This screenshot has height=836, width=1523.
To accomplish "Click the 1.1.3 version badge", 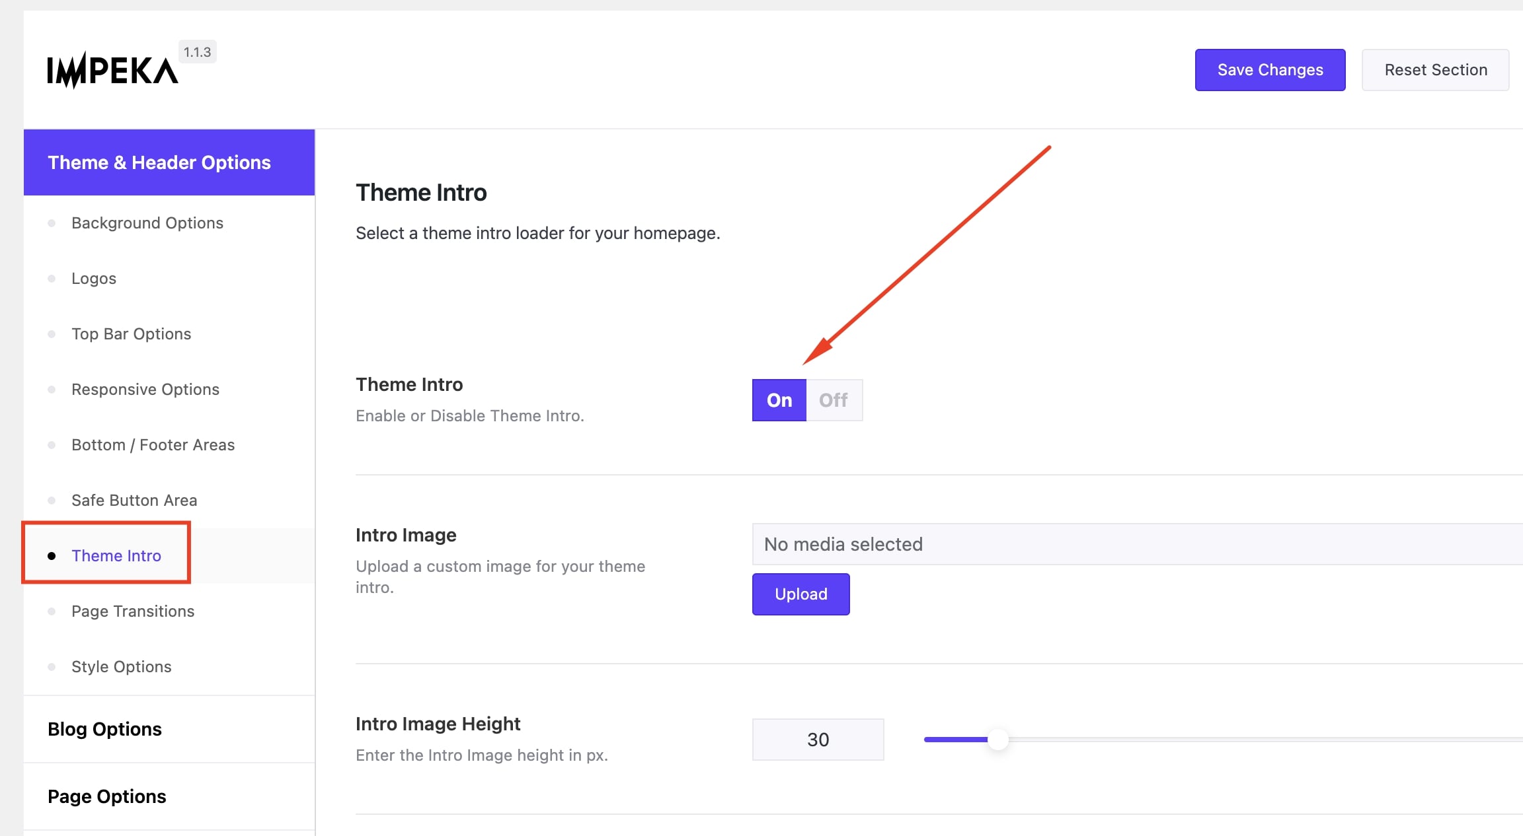I will [197, 52].
